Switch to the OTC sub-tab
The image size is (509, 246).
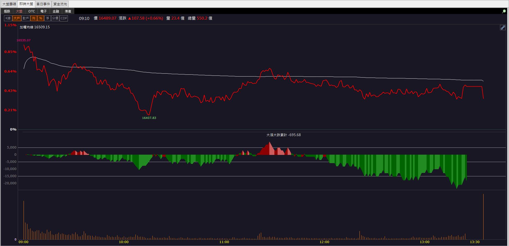coord(32,11)
